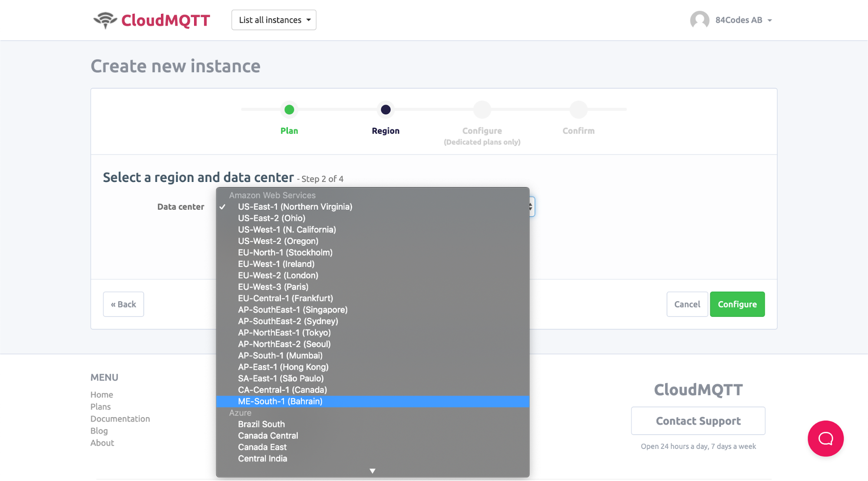Click the Region step indicator
This screenshot has width=868, height=481.
click(x=386, y=110)
